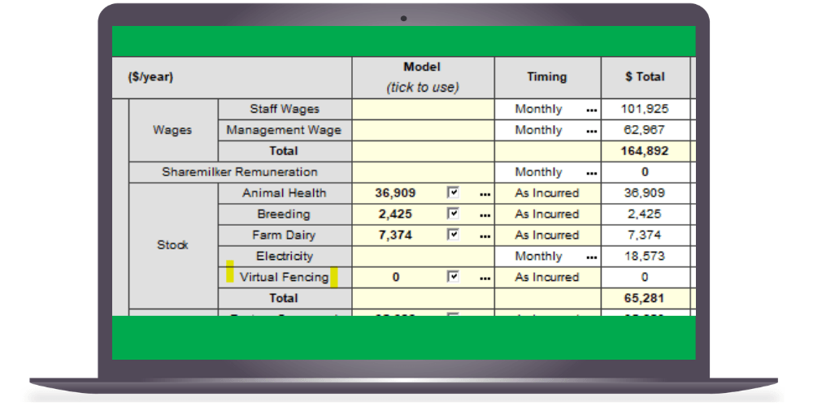The image size is (813, 406).
Task: Disable the Virtual Fencing model checkbox
Action: pyautogui.click(x=454, y=277)
